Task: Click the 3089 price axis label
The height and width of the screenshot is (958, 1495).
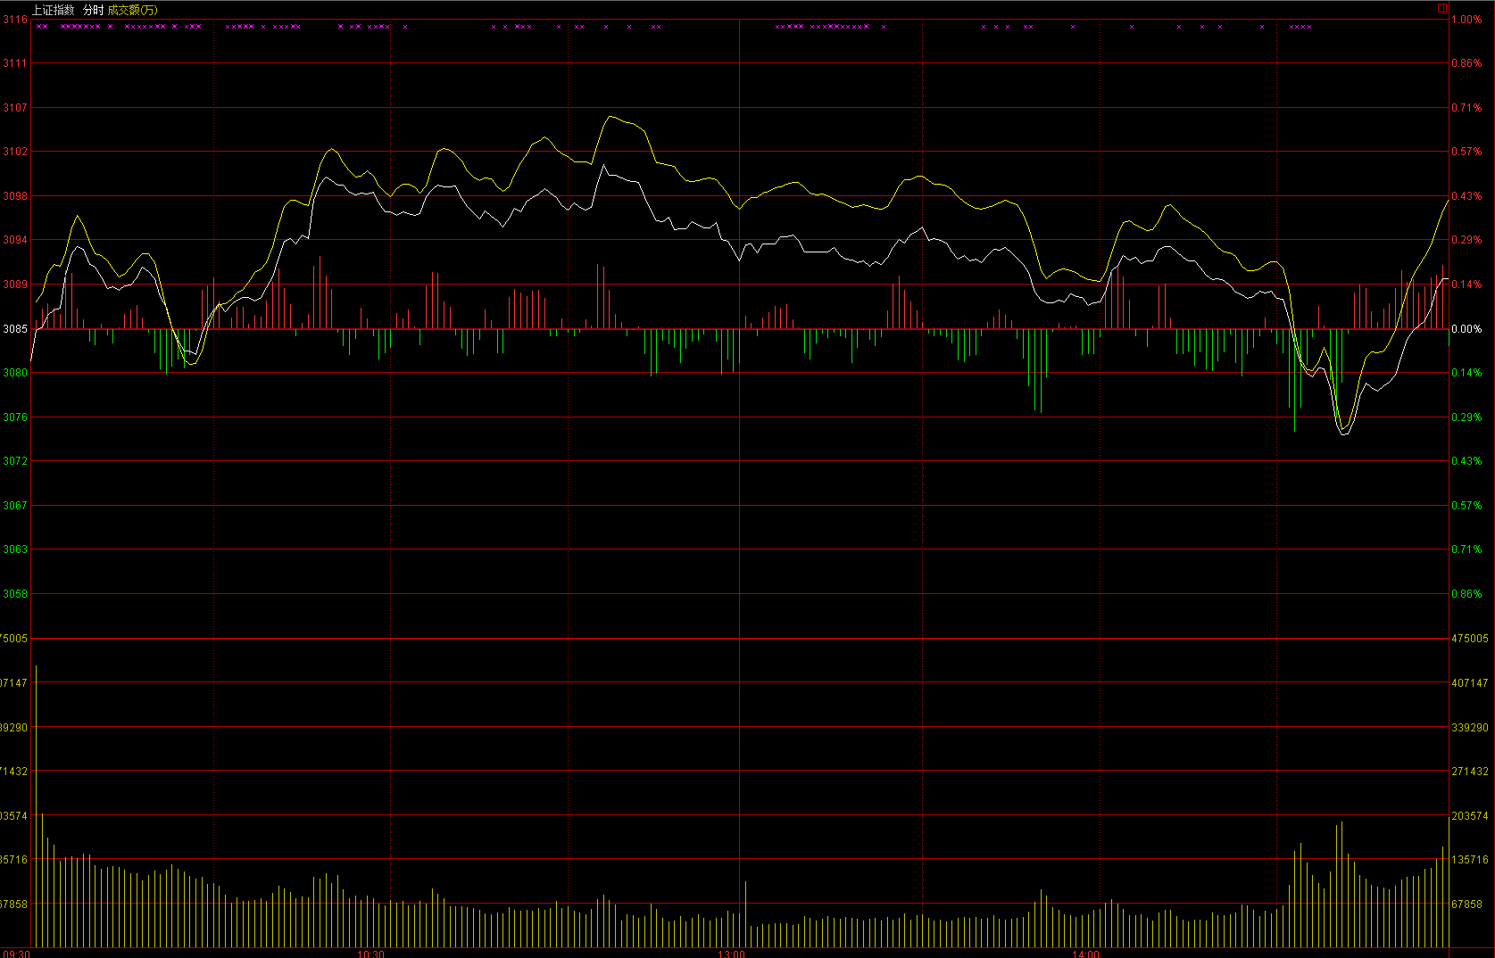Action: click(x=14, y=285)
